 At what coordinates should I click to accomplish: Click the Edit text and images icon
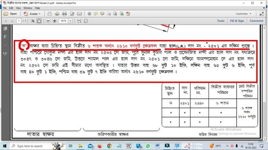pos(72,14)
